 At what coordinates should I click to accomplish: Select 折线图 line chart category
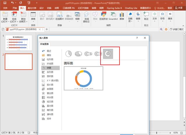coord(50,63)
